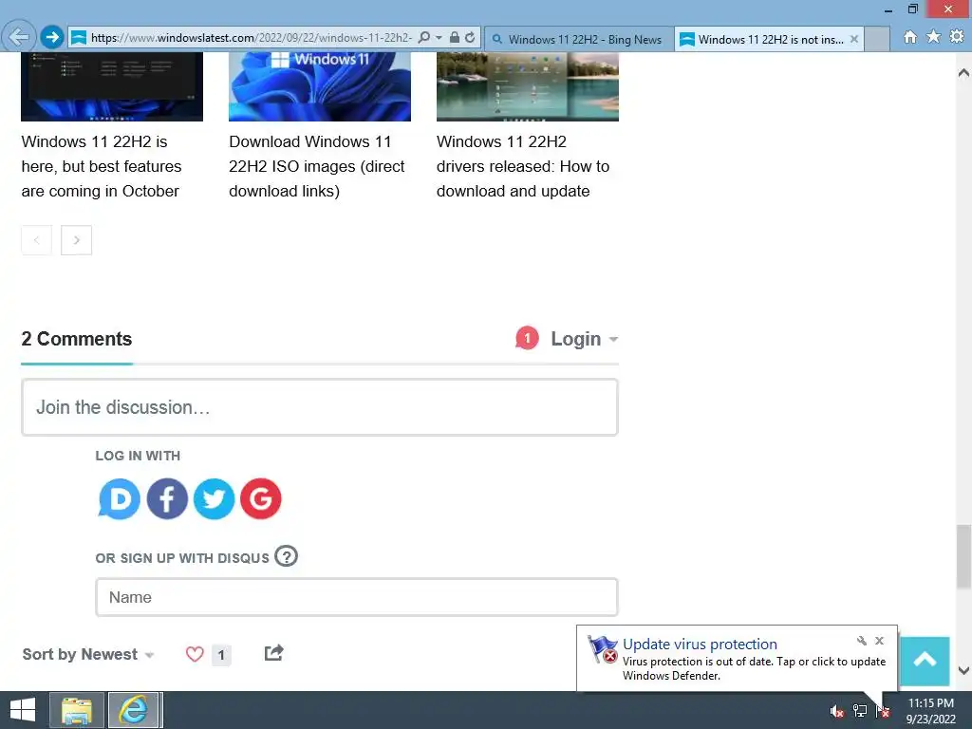Click the next related-articles arrow
The width and height of the screenshot is (972, 729).
click(x=76, y=240)
